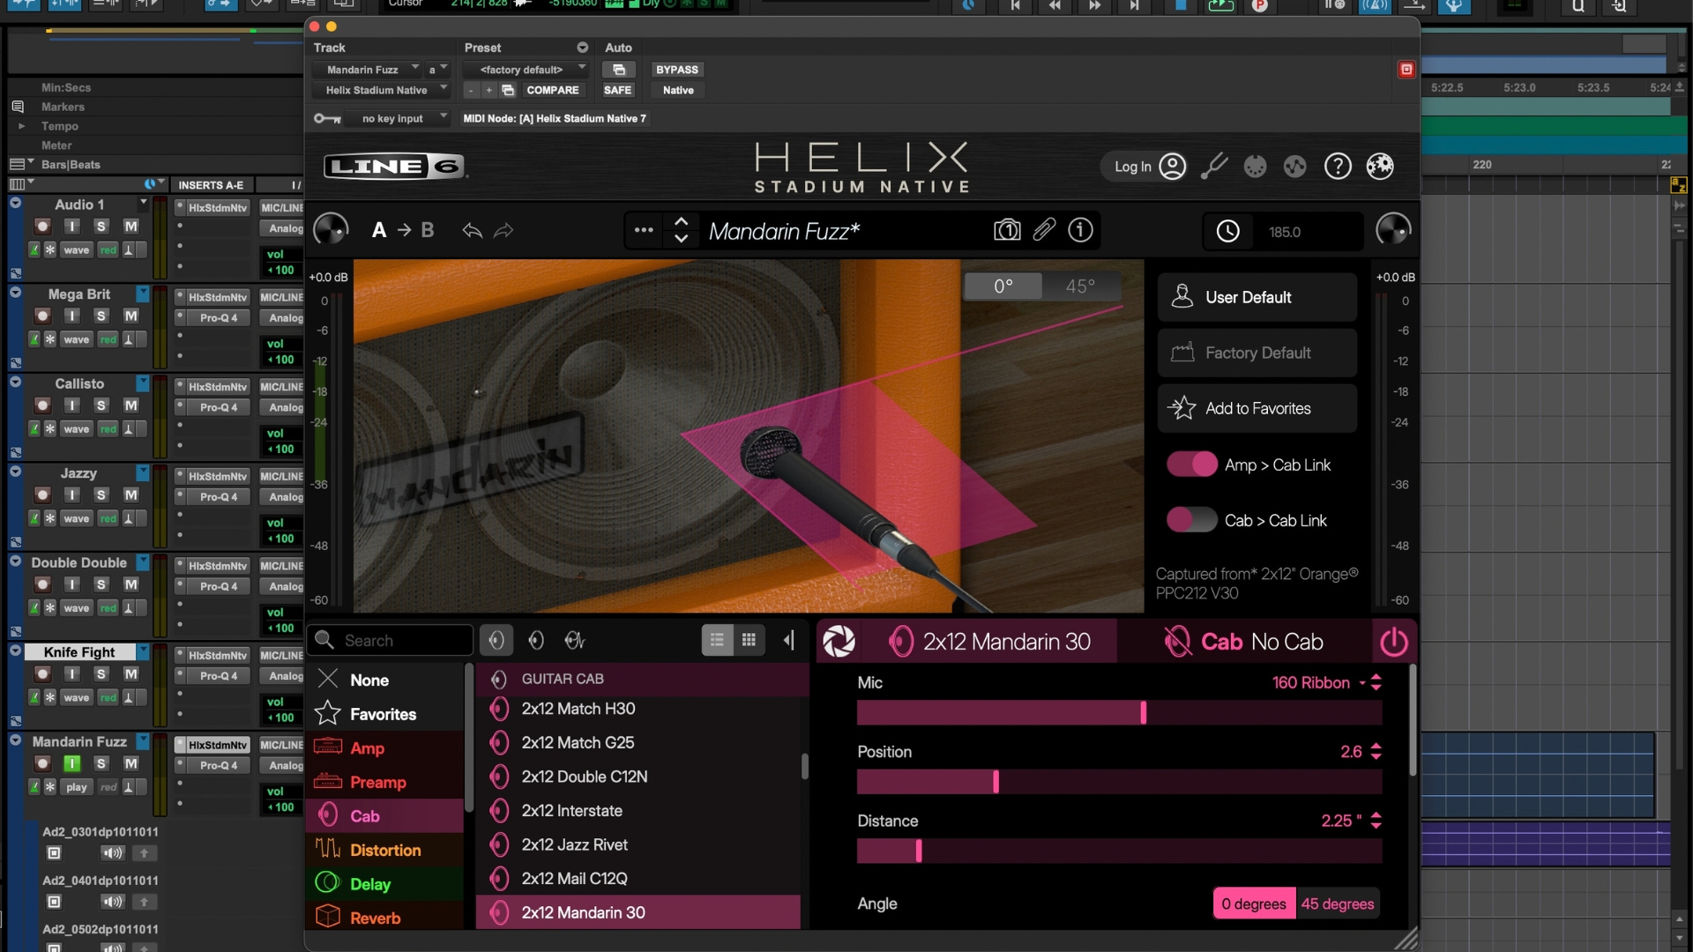Select the Reverb category
The image size is (1693, 952).
point(384,917)
